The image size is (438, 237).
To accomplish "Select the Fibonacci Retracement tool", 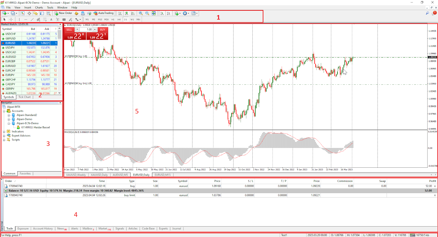I will (x=45, y=19).
